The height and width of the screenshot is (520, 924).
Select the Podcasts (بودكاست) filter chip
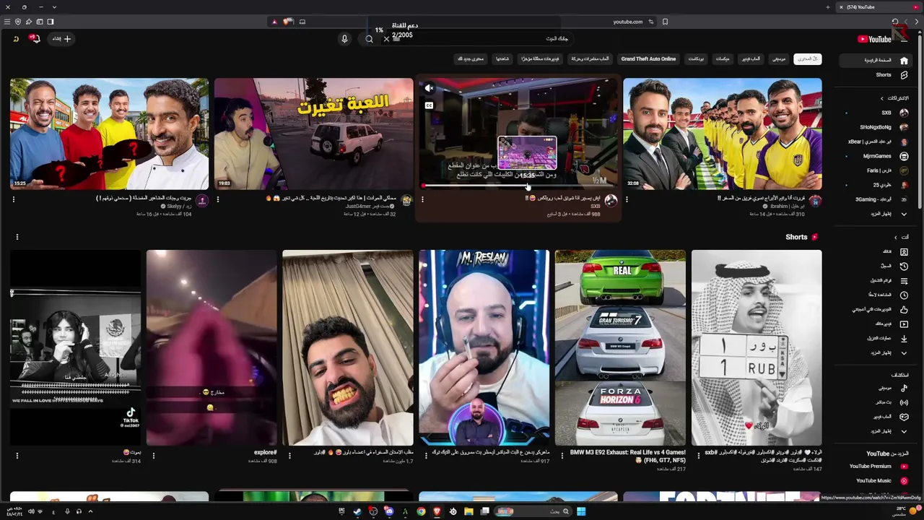(x=696, y=59)
